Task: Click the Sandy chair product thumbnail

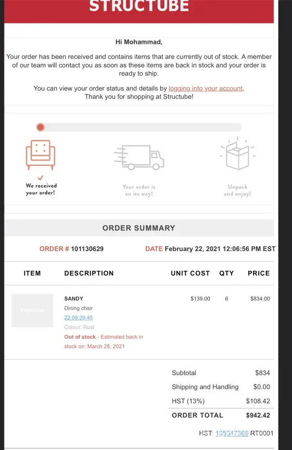Action: coord(32,310)
